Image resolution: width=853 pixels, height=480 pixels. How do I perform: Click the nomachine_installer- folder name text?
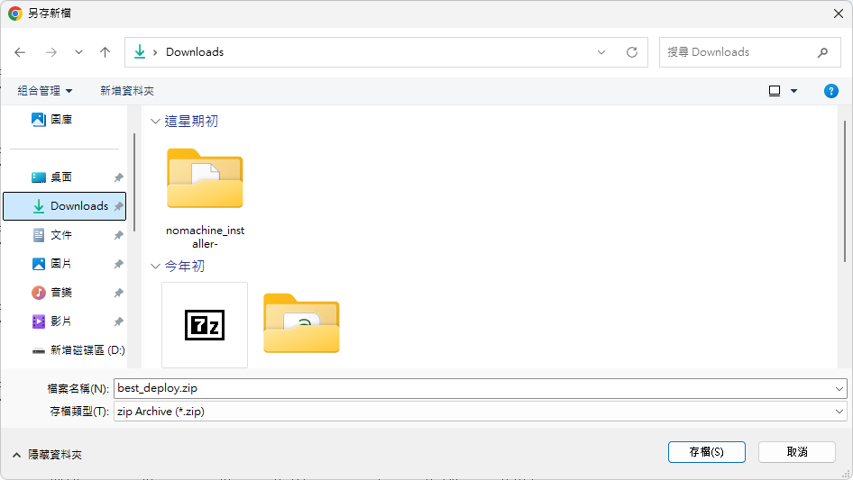click(x=205, y=237)
